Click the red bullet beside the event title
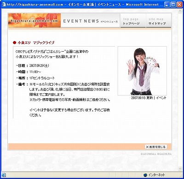 tap(14, 42)
